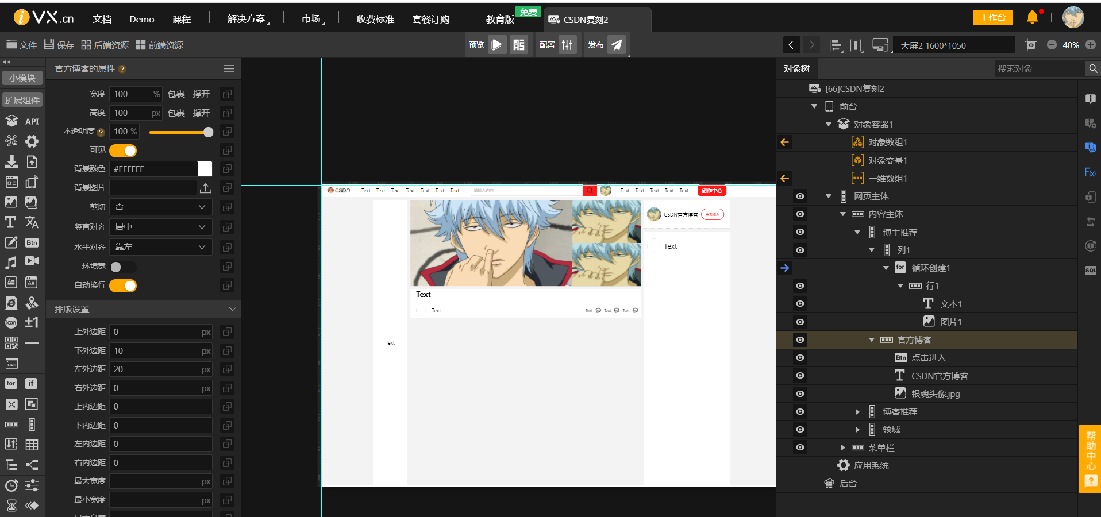Go back with the left arrow
Viewport: 1101px width, 517px height.
pos(791,45)
